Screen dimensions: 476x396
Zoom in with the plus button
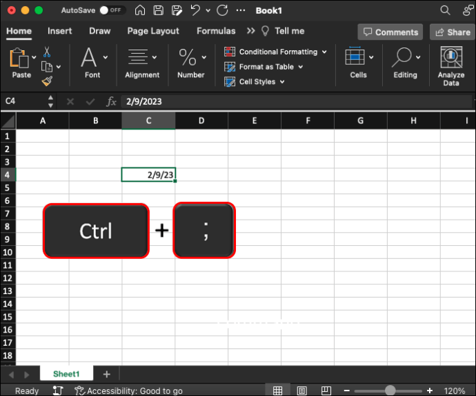[x=430, y=391]
